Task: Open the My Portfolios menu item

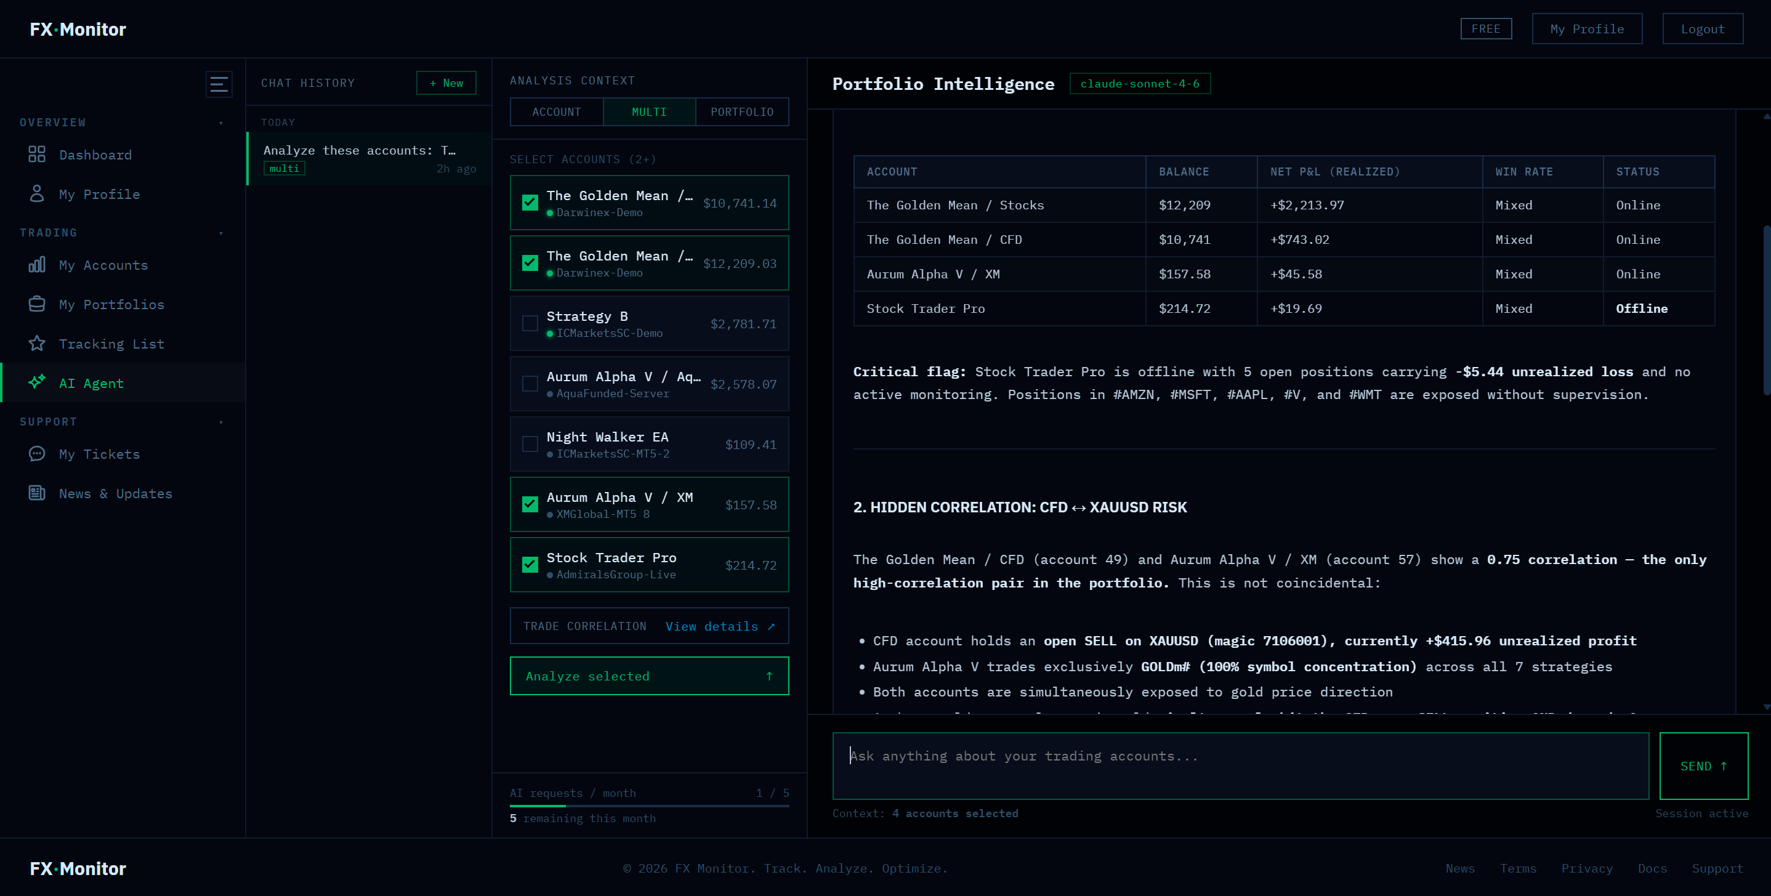Action: 123,304
